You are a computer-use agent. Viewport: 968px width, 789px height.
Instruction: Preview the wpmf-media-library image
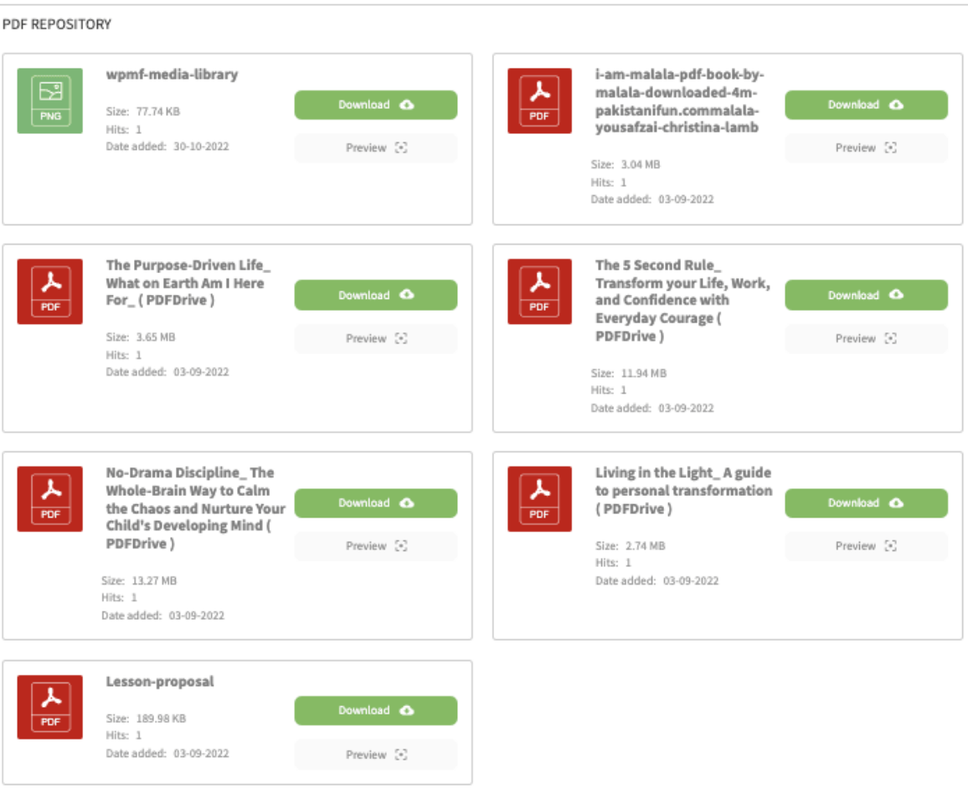(375, 148)
